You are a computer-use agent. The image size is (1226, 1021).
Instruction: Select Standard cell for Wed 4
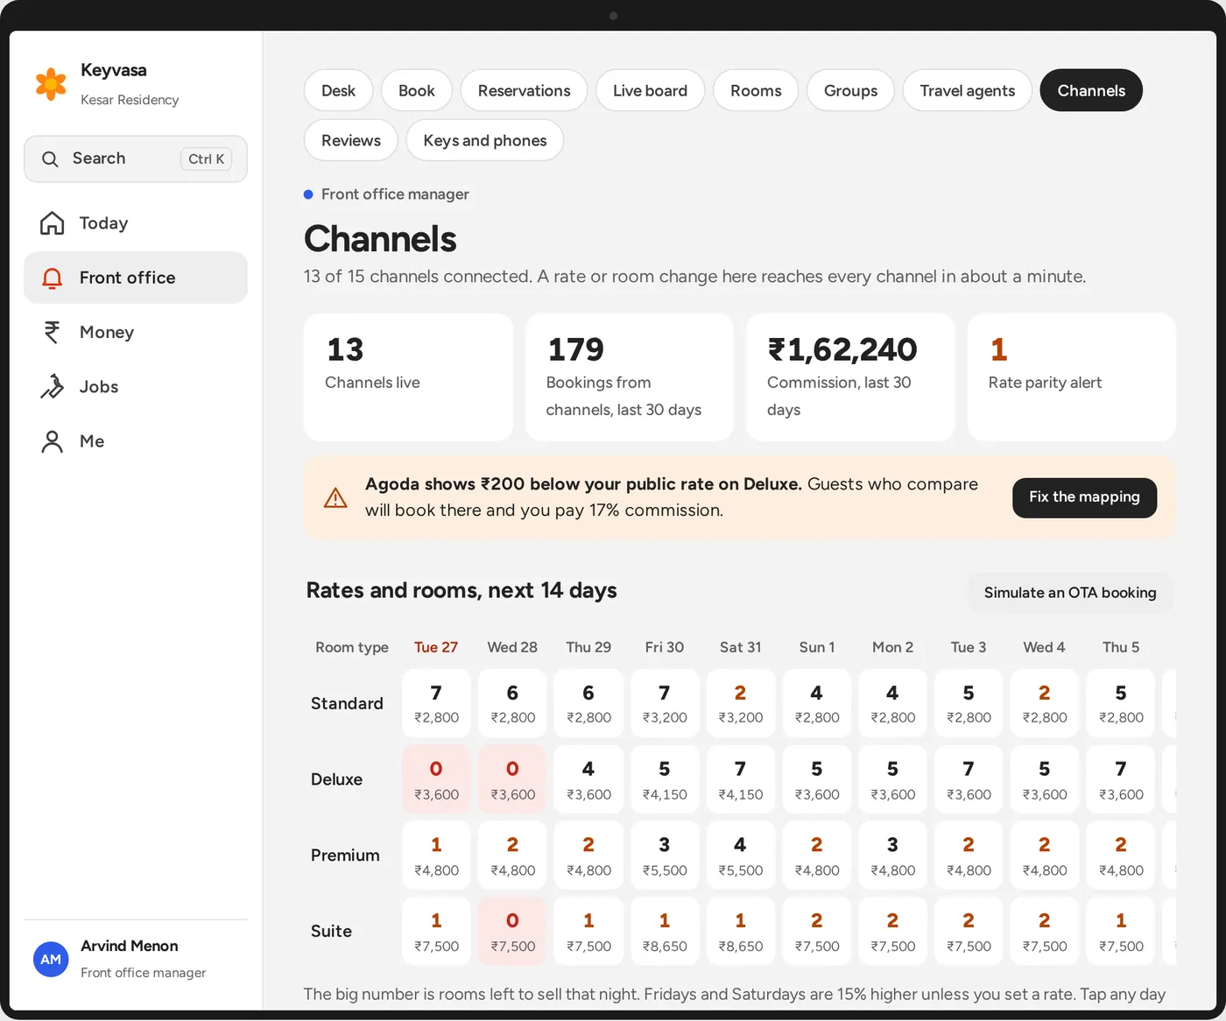[x=1044, y=703]
